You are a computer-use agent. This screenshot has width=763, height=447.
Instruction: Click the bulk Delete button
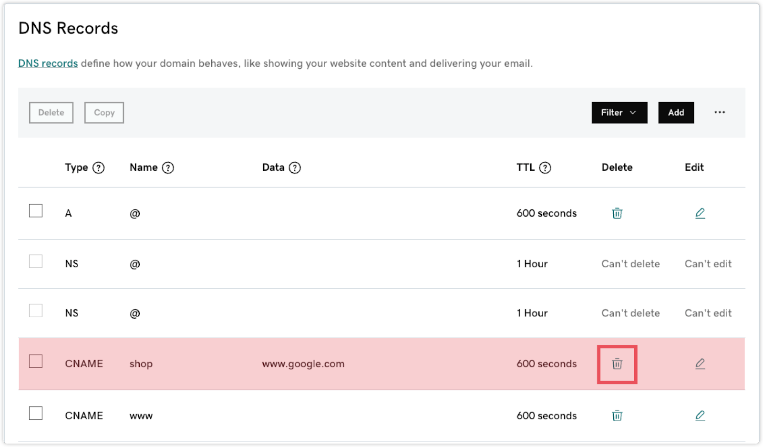click(x=51, y=113)
